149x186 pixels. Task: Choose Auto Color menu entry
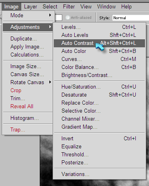(x=99, y=51)
